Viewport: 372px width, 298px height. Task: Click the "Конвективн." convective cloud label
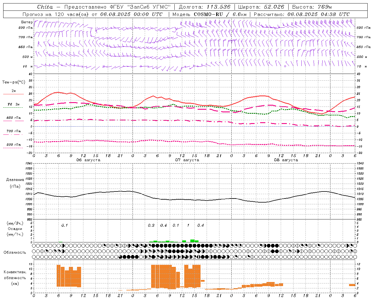click(15, 272)
